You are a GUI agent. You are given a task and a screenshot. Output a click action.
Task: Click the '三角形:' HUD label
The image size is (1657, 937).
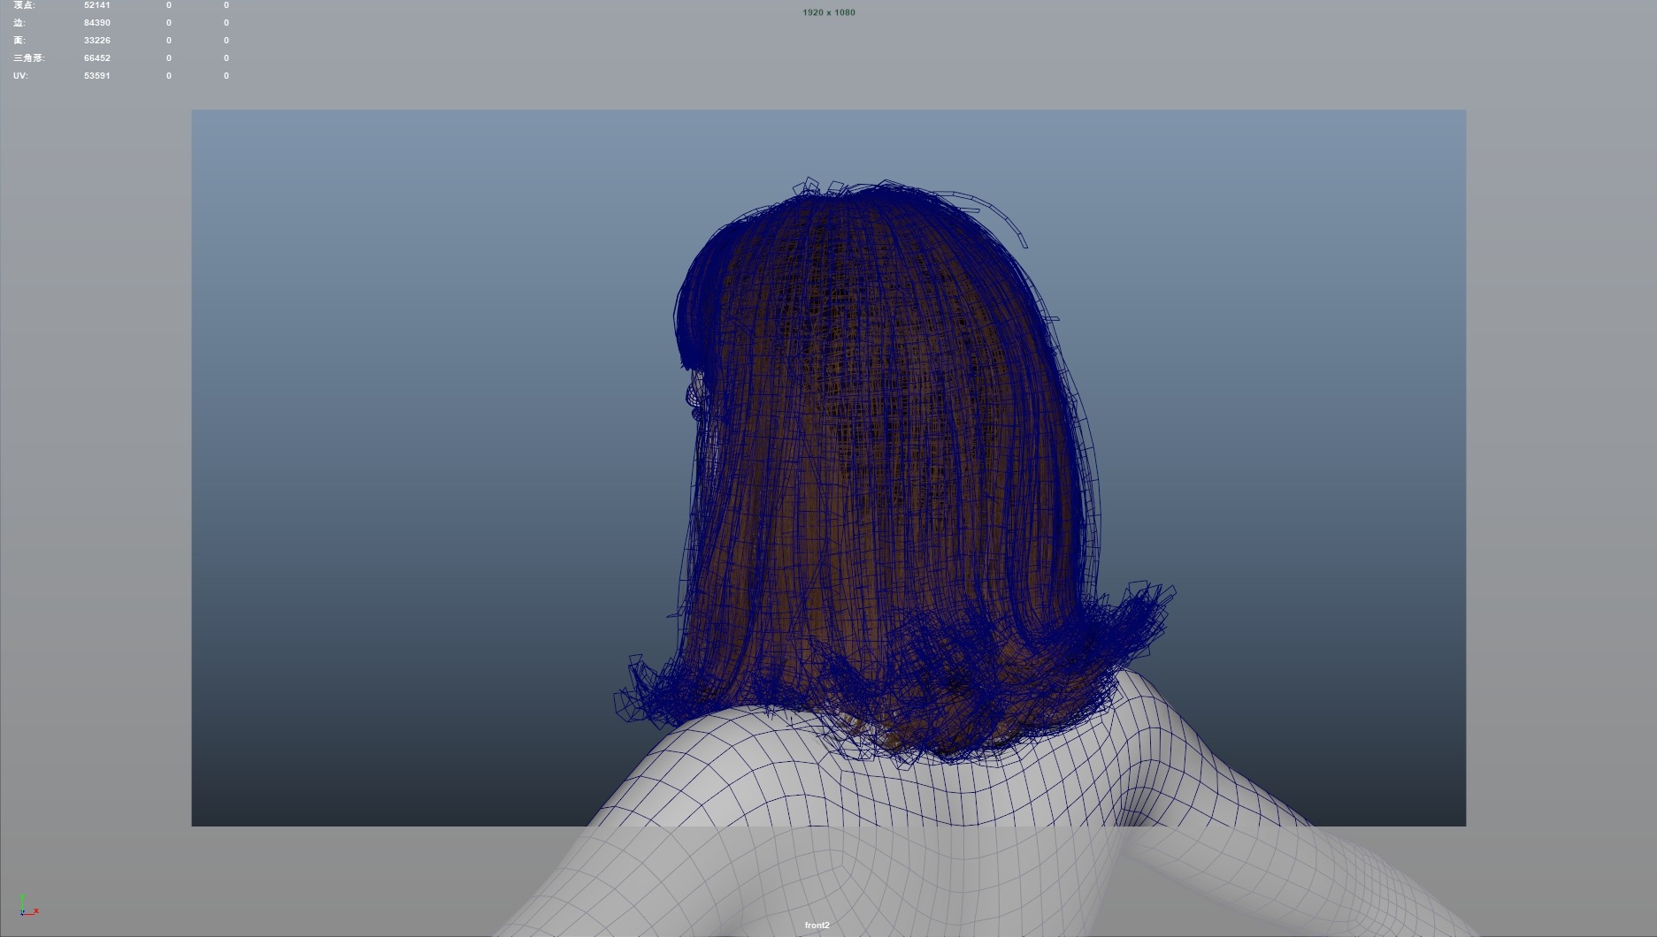click(x=29, y=58)
